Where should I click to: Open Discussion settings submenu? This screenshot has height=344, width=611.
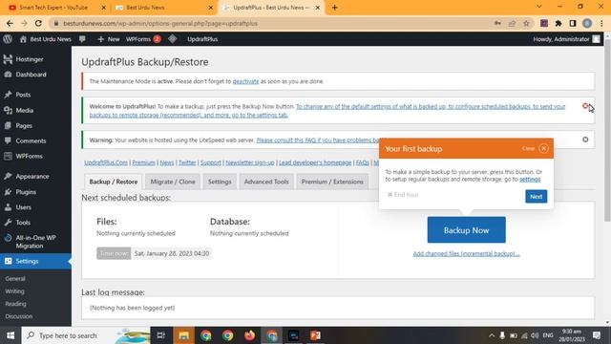pyautogui.click(x=19, y=316)
